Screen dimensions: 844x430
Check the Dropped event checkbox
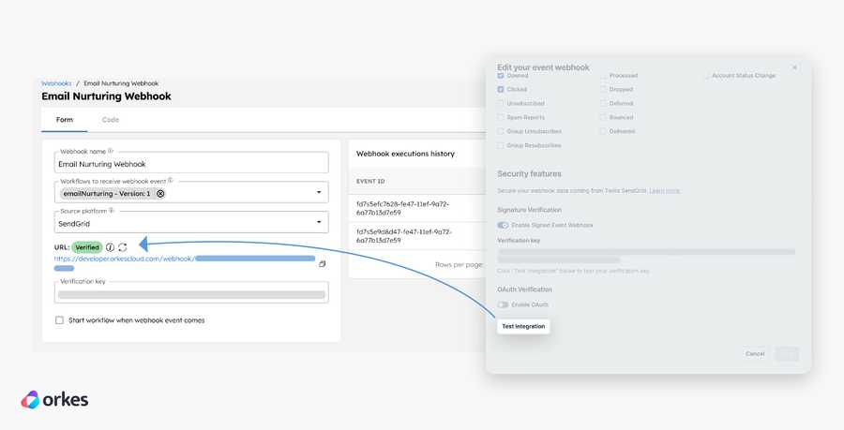point(603,89)
